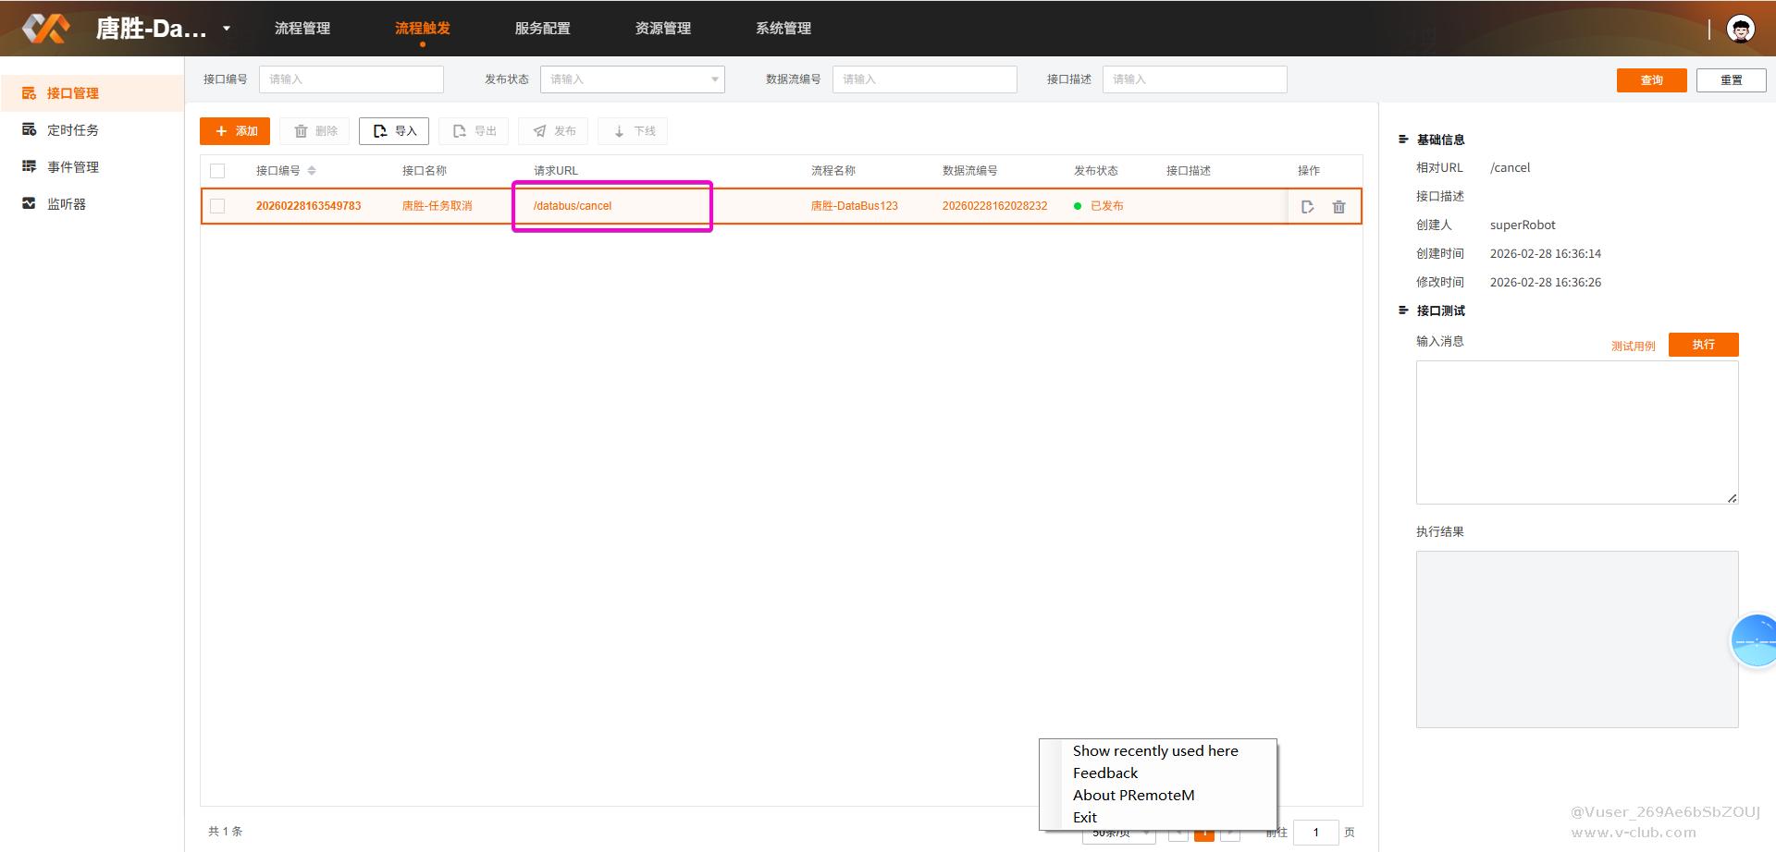
Task: Open the project name dropdown arrow
Action: (x=227, y=29)
